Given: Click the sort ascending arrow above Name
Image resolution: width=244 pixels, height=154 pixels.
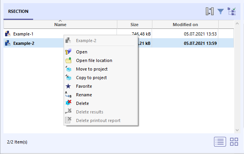Looking at the screenshot, I should point(60,21).
